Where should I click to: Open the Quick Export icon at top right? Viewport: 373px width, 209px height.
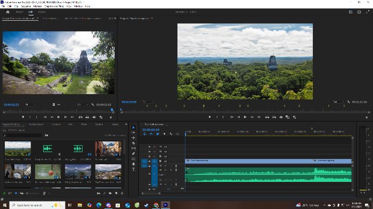tap(359, 12)
